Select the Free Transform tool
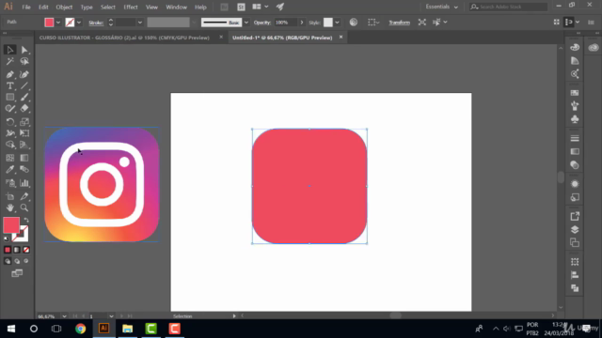The width and height of the screenshot is (602, 338). pos(24,133)
